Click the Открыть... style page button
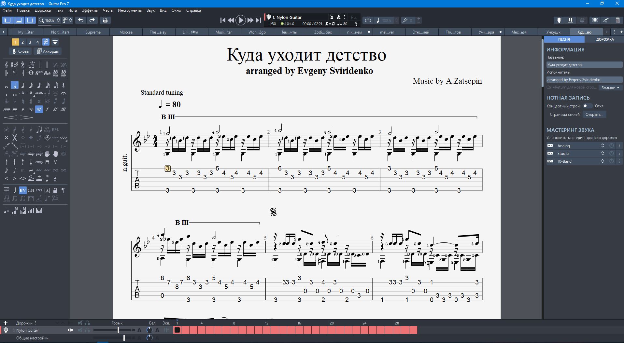This screenshot has width=624, height=343. [x=594, y=115]
